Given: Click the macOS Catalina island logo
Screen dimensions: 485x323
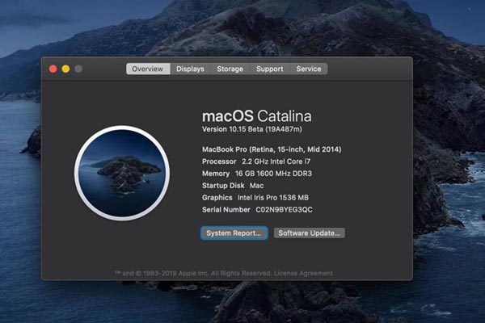Looking at the screenshot, I should [122, 173].
